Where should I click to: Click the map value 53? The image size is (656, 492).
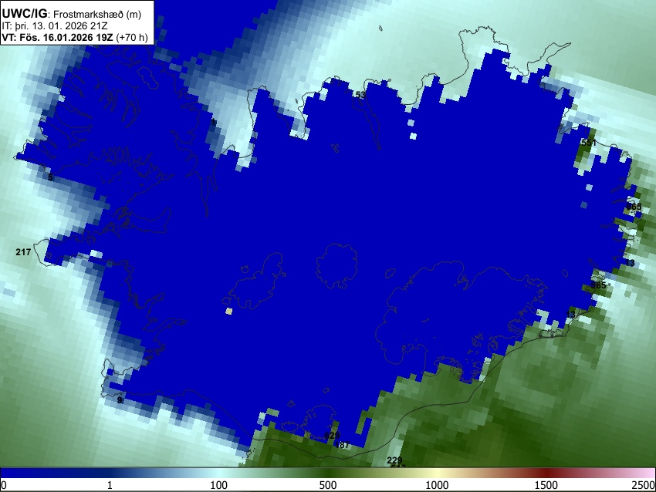[360, 95]
